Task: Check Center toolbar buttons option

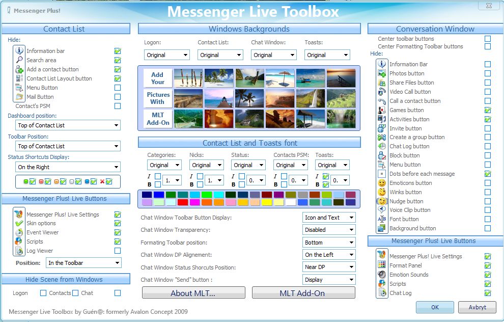Action: 488,39
